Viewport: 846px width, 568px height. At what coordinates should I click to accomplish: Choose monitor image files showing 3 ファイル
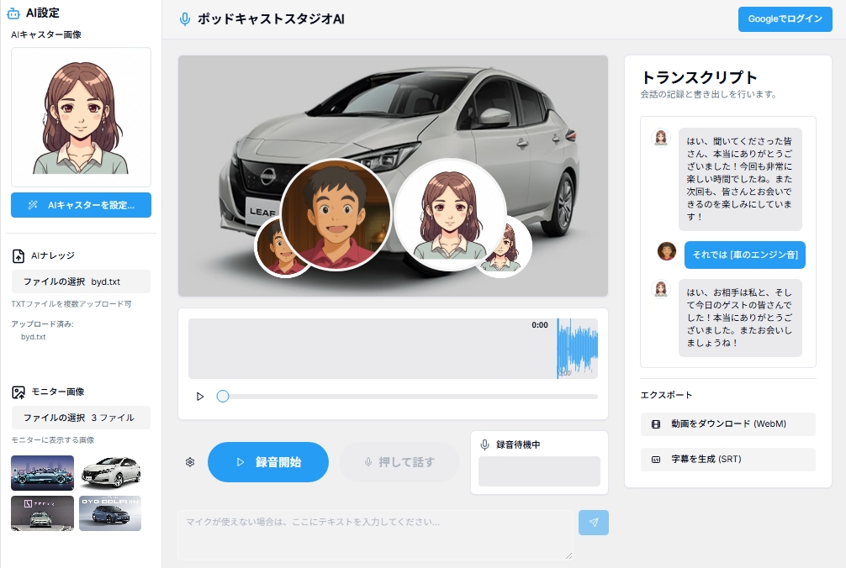point(81,418)
